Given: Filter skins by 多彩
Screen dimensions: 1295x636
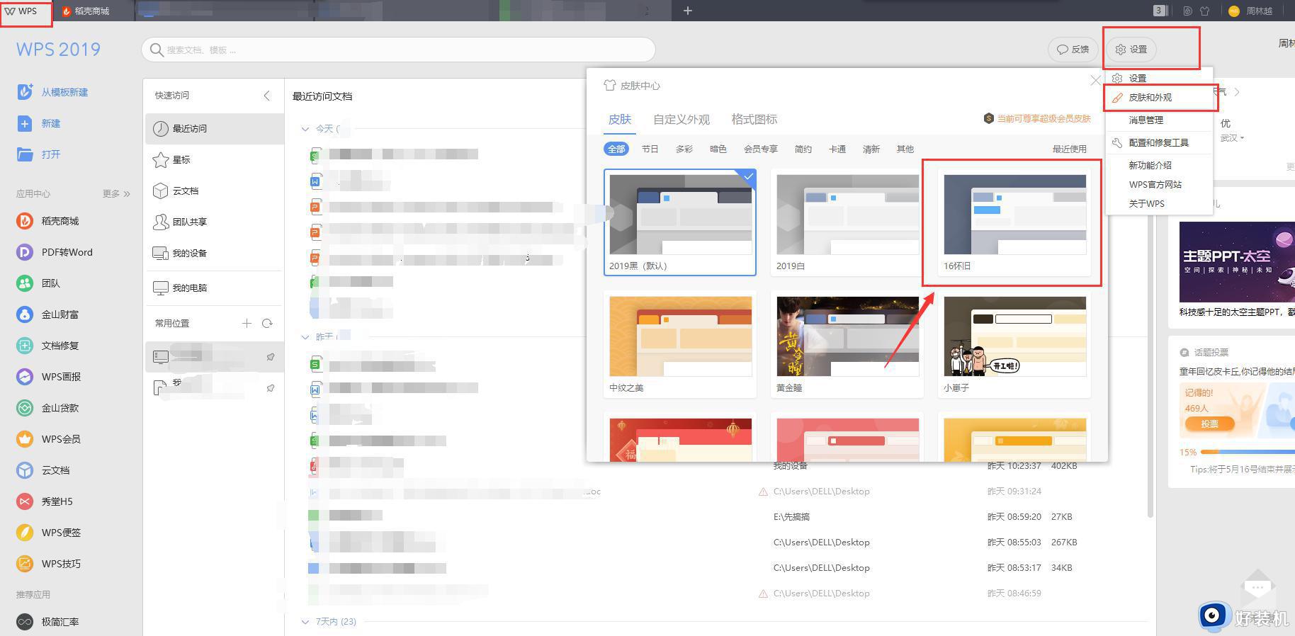Looking at the screenshot, I should 684,149.
